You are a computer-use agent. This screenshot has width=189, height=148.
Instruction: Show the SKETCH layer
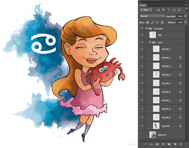tap(141, 135)
